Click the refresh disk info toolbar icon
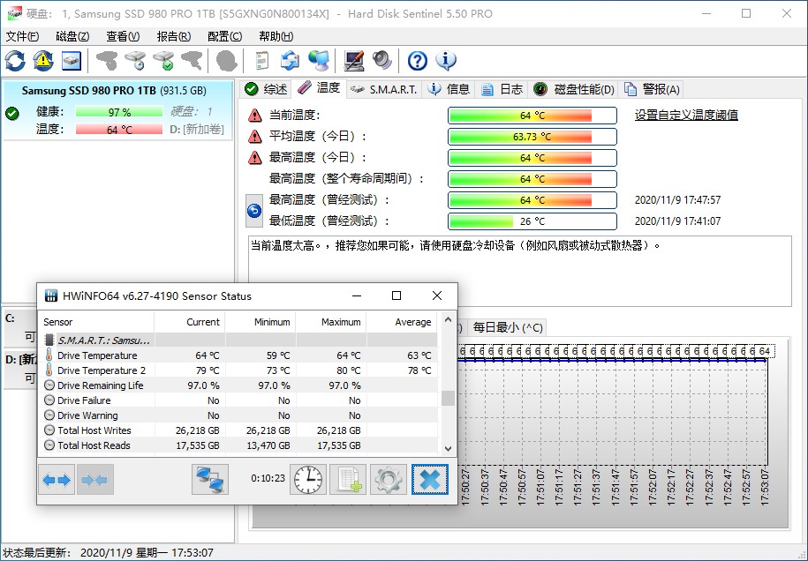This screenshot has height=561, width=808. 15,61
